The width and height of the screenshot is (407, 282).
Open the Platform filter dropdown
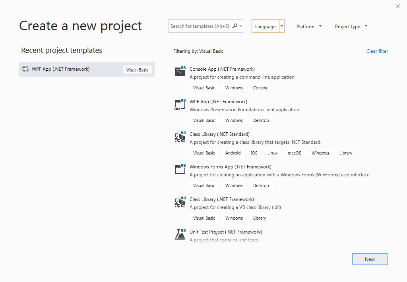[x=309, y=26]
